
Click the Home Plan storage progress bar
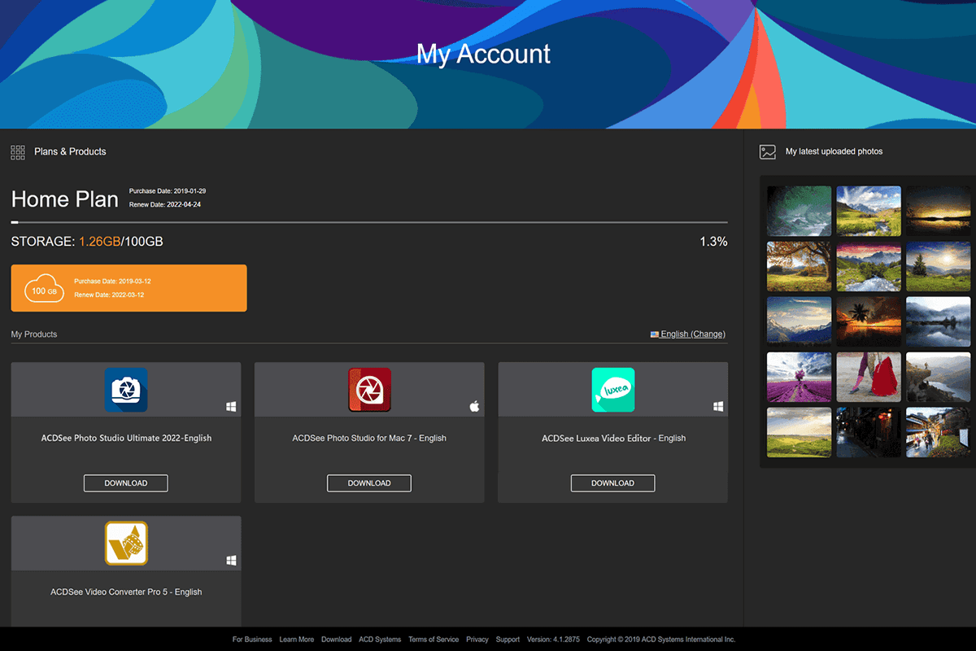(369, 221)
